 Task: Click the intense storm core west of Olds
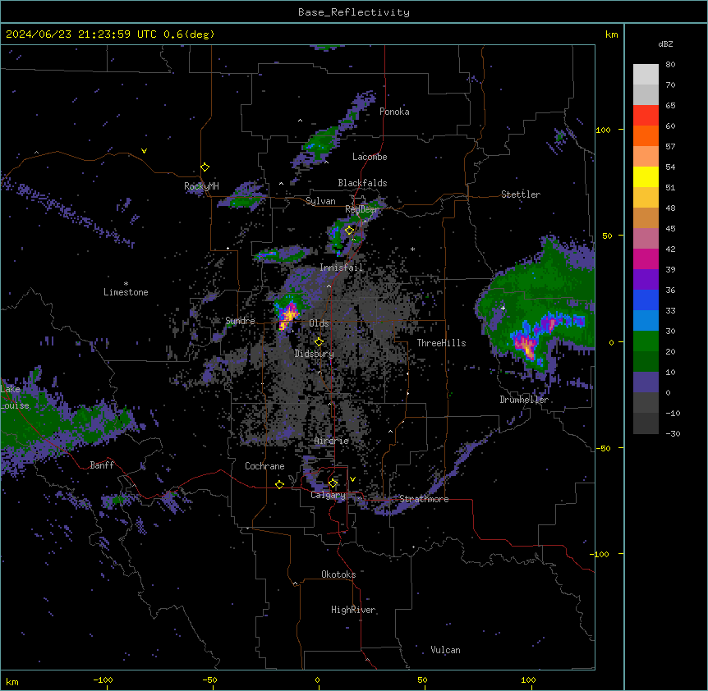[x=287, y=315]
